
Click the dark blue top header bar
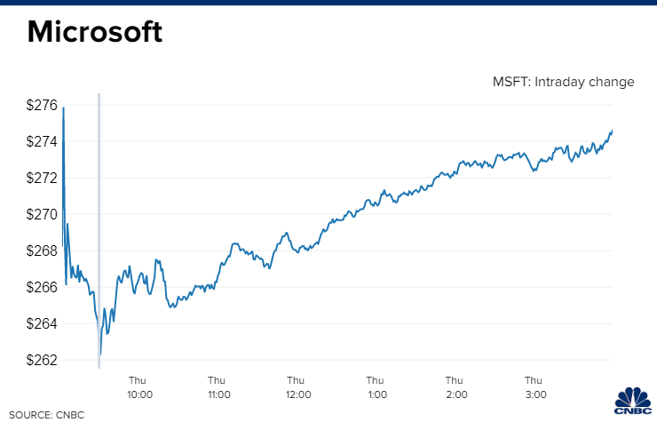(328, 3)
